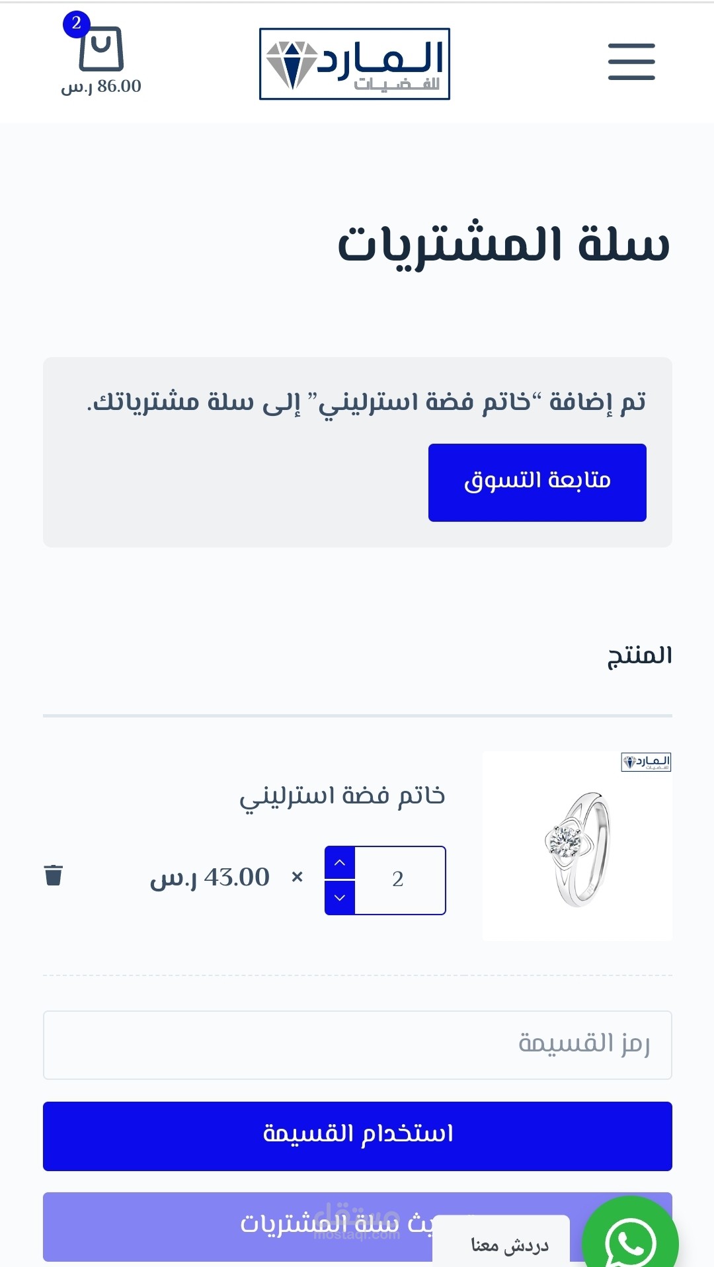Click the added-to-cart notification message
Viewport: 714px width, 1267px height.
(368, 401)
